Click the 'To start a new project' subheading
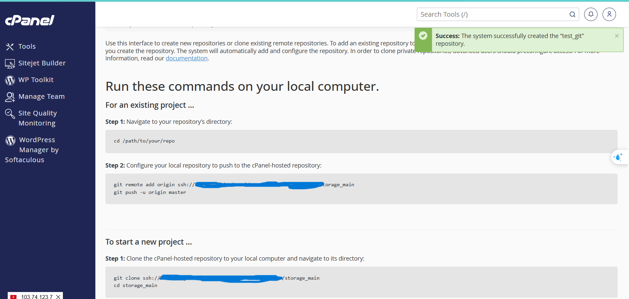Viewport: 629px width, 299px height. point(149,242)
